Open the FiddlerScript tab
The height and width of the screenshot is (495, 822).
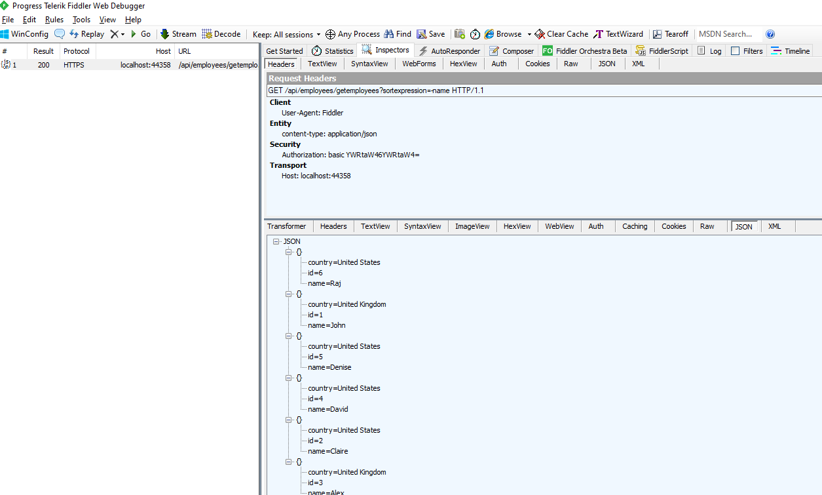(662, 51)
